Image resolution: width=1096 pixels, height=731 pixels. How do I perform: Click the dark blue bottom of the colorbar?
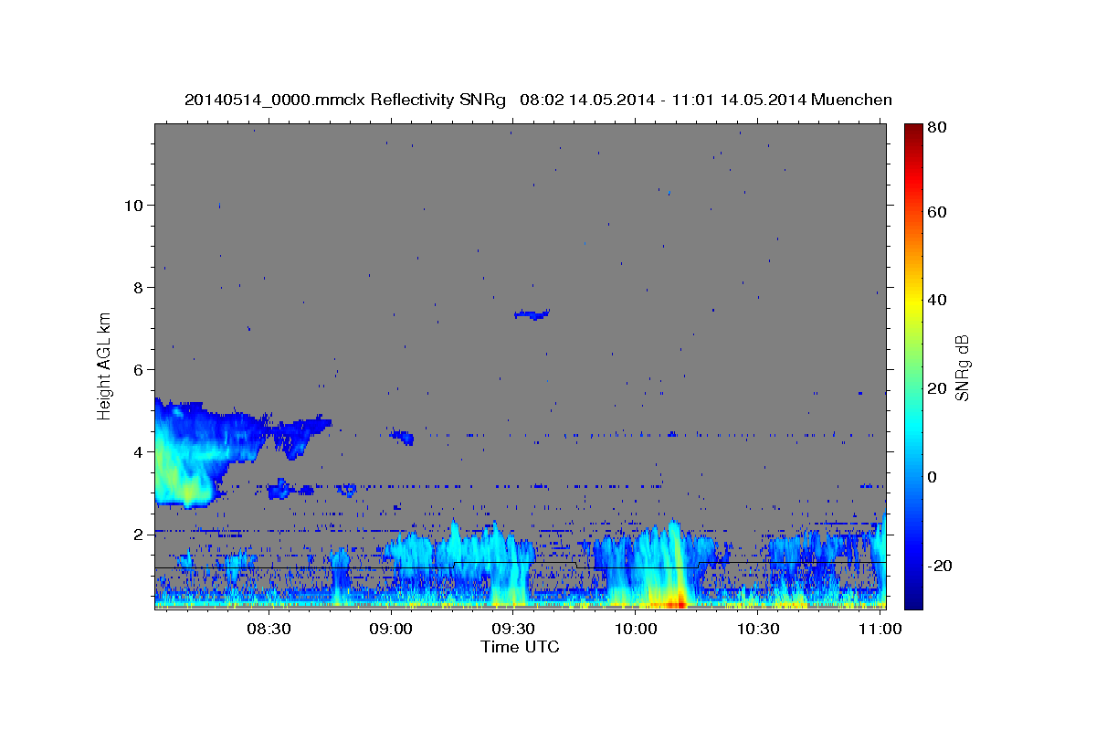pyautogui.click(x=912, y=599)
